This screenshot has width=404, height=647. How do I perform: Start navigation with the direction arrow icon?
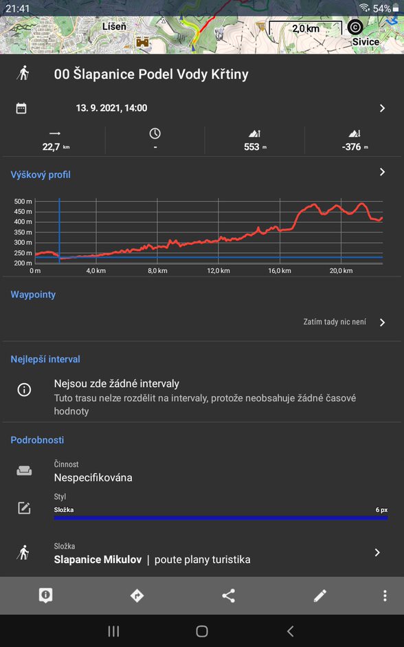point(137,595)
